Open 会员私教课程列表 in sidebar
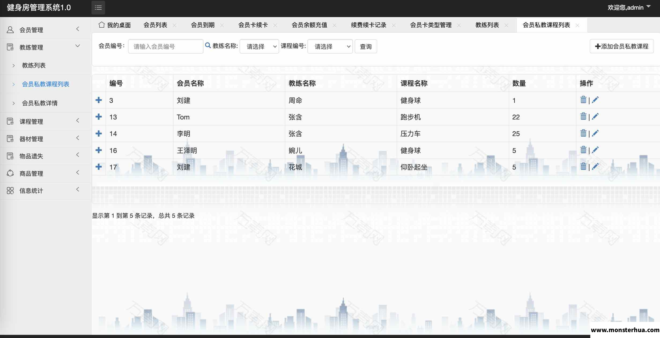Viewport: 660px width, 338px height. [x=46, y=84]
